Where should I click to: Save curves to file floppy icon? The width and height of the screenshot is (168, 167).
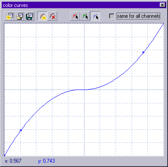tap(29, 16)
